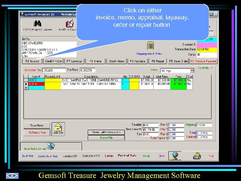Open the Point of Sale menu
This screenshot has width=241, height=181.
click(127, 156)
